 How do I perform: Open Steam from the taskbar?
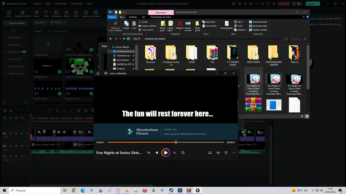click(x=171, y=191)
